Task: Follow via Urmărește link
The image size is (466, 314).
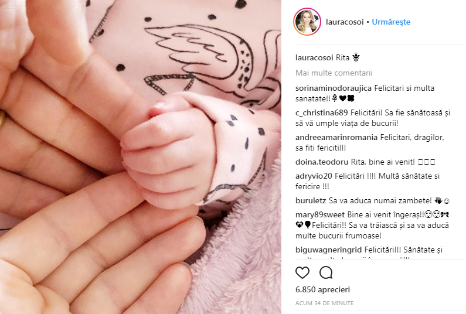Action: pos(391,22)
